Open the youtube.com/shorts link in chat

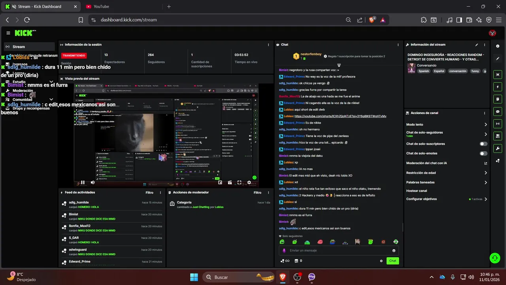tap(340, 116)
